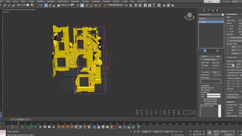Open the Scripting menu
The height and width of the screenshot is (136, 242).
pyautogui.click(x=106, y=2)
